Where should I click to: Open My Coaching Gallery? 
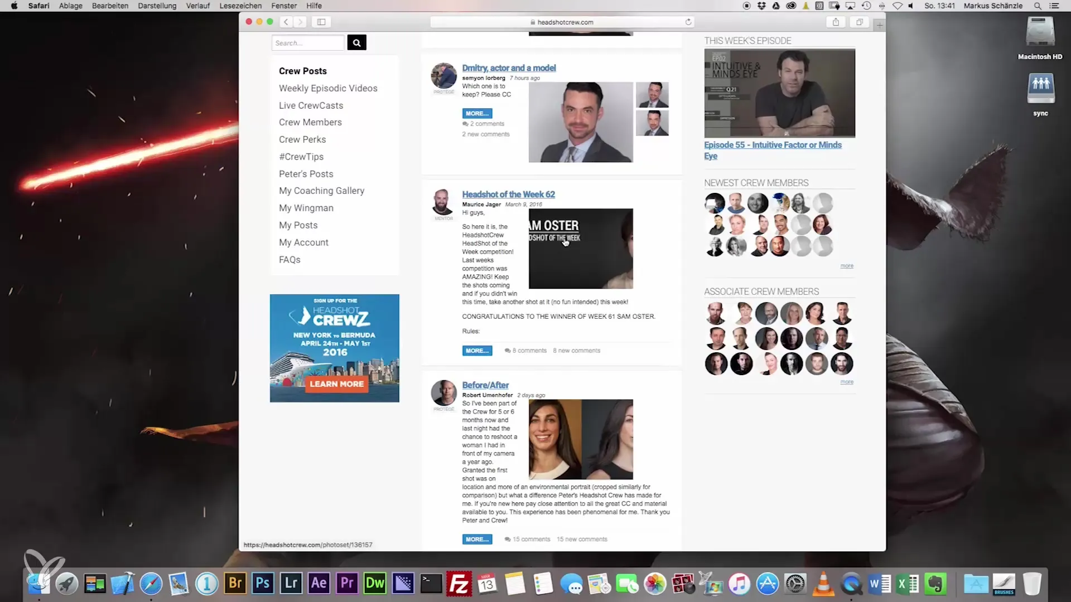(x=321, y=191)
